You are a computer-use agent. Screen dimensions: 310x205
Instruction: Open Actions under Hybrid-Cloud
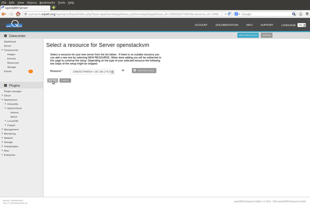pyautogui.click(x=14, y=113)
